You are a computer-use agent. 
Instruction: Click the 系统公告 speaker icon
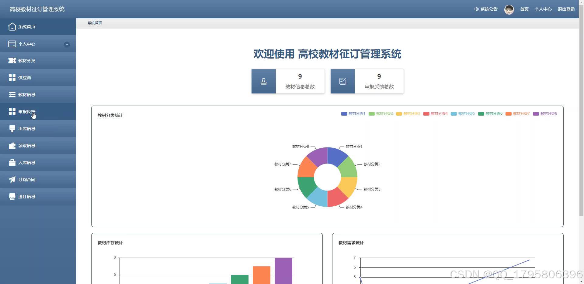click(476, 9)
